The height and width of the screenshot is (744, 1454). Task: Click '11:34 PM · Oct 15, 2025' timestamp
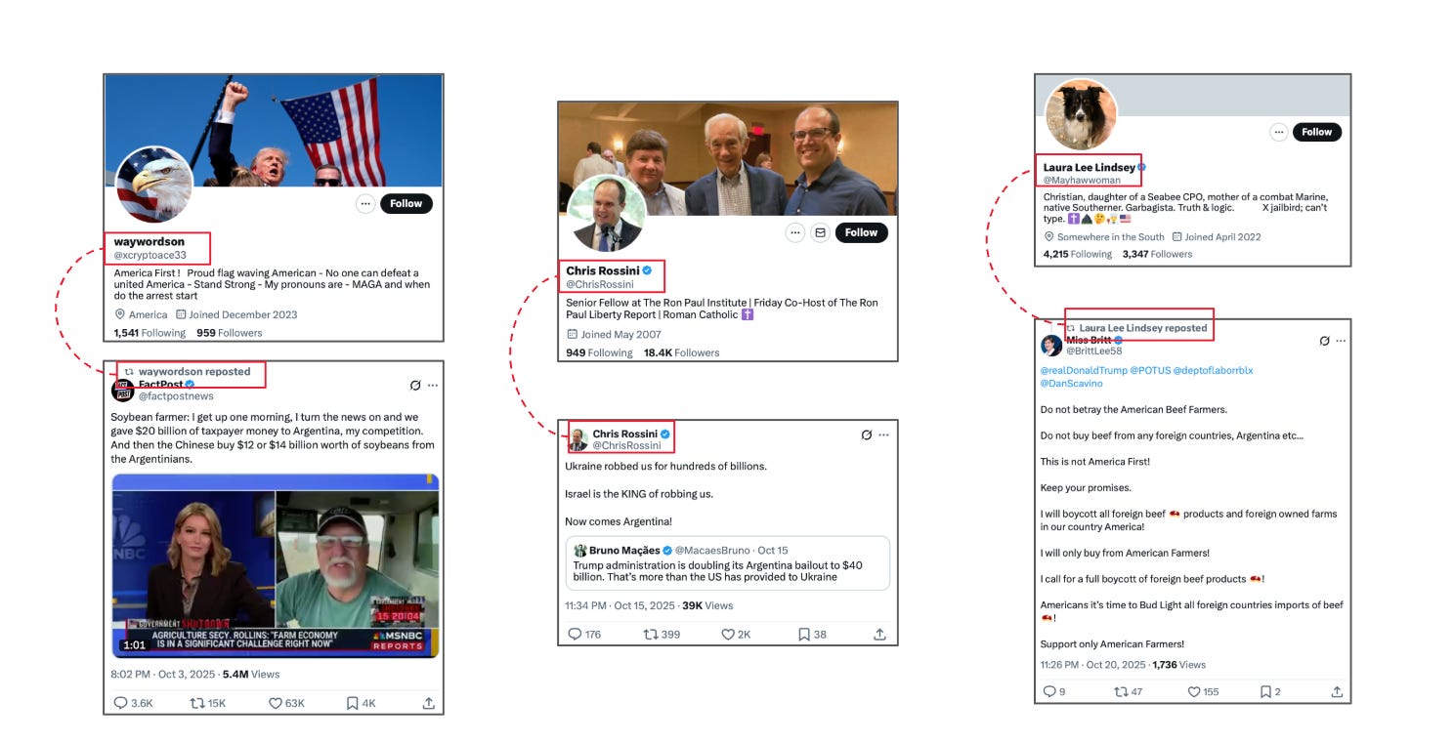tap(620, 605)
